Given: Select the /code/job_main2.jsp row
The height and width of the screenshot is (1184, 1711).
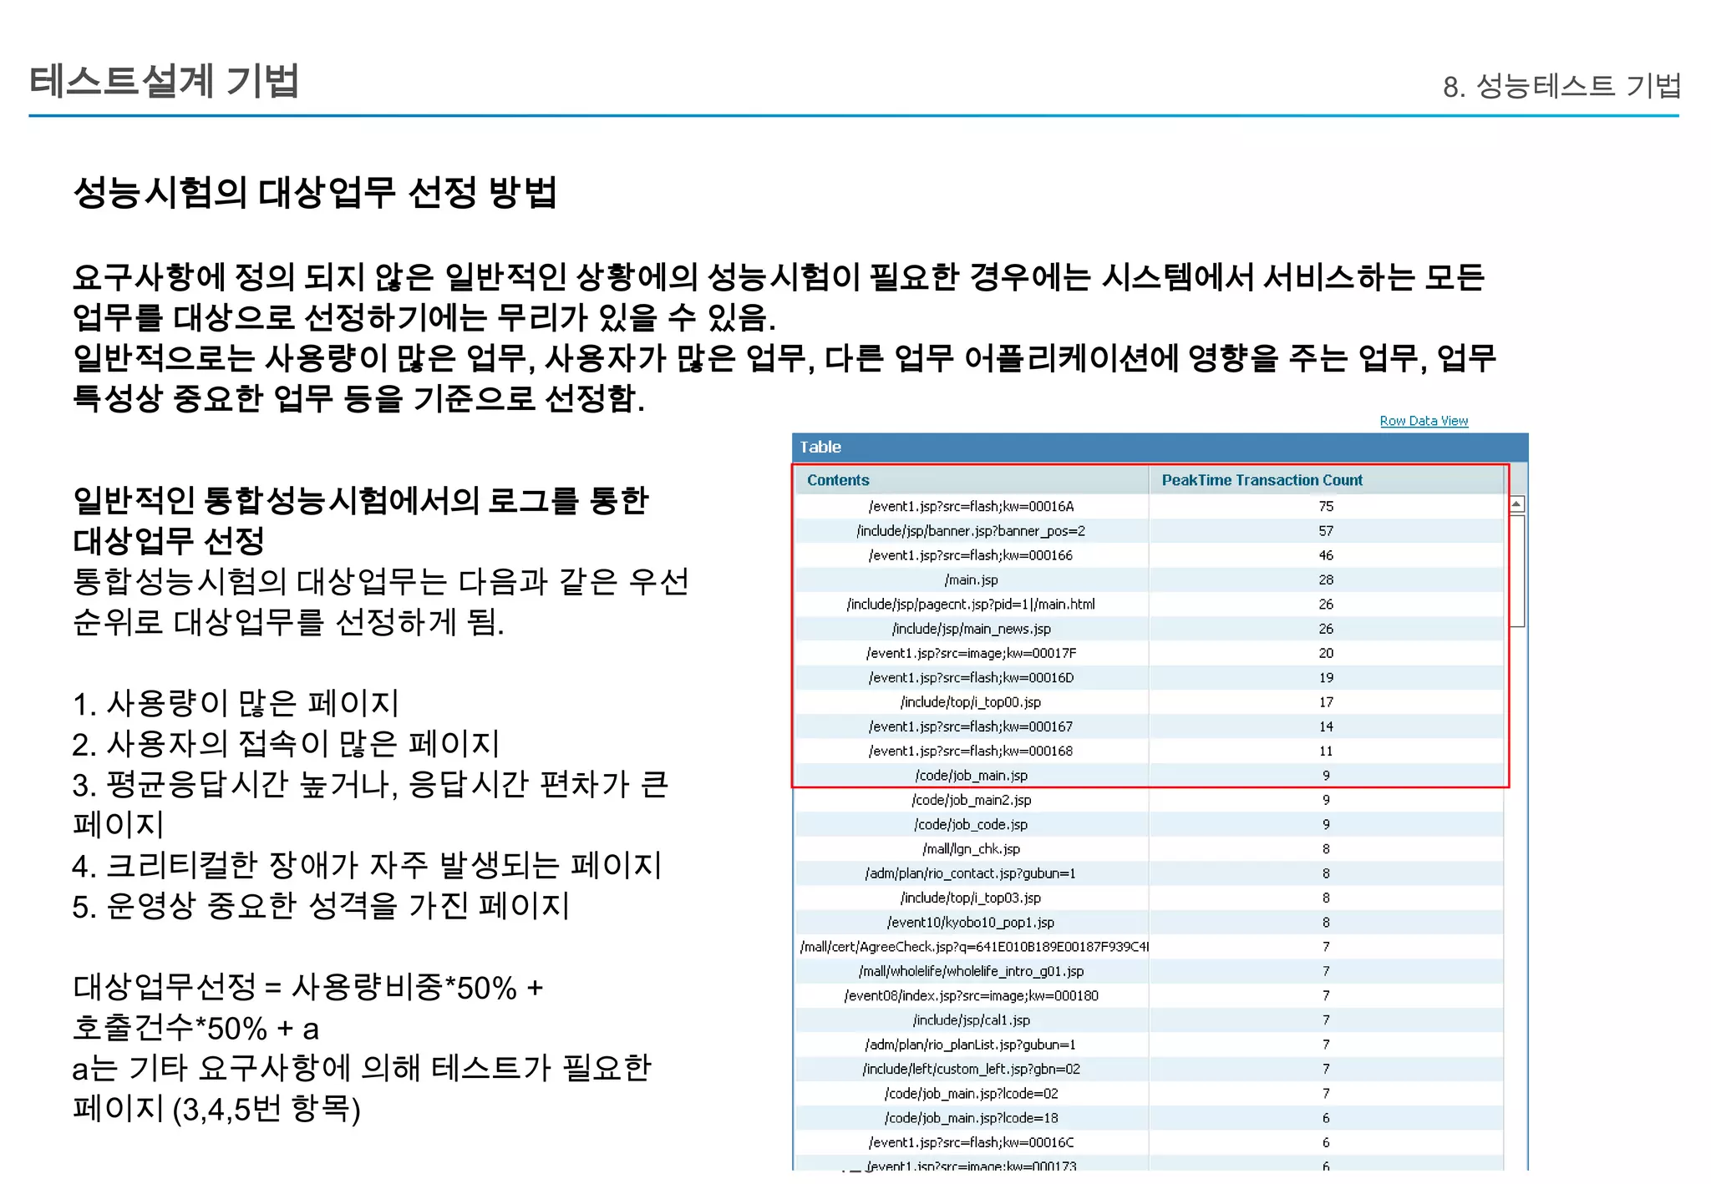Looking at the screenshot, I should pyautogui.click(x=1150, y=800).
